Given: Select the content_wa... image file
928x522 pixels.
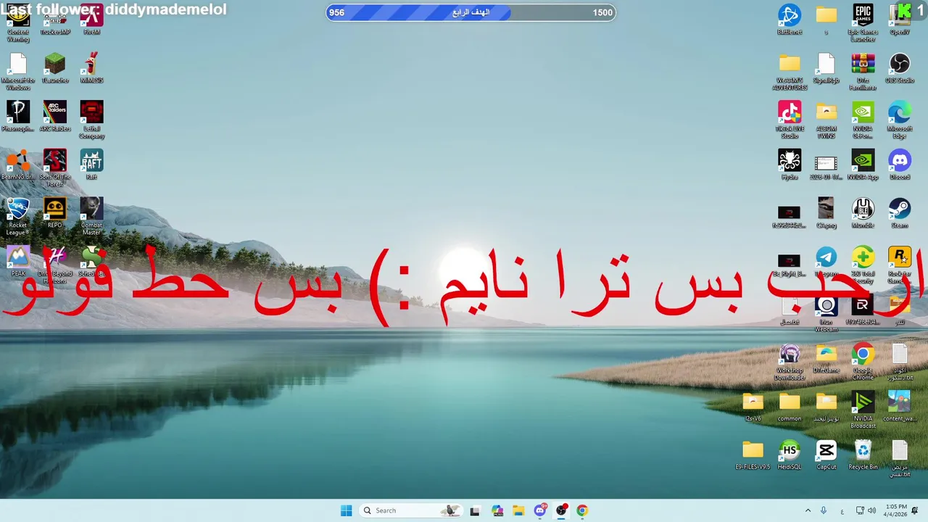Looking at the screenshot, I should coord(900,407).
